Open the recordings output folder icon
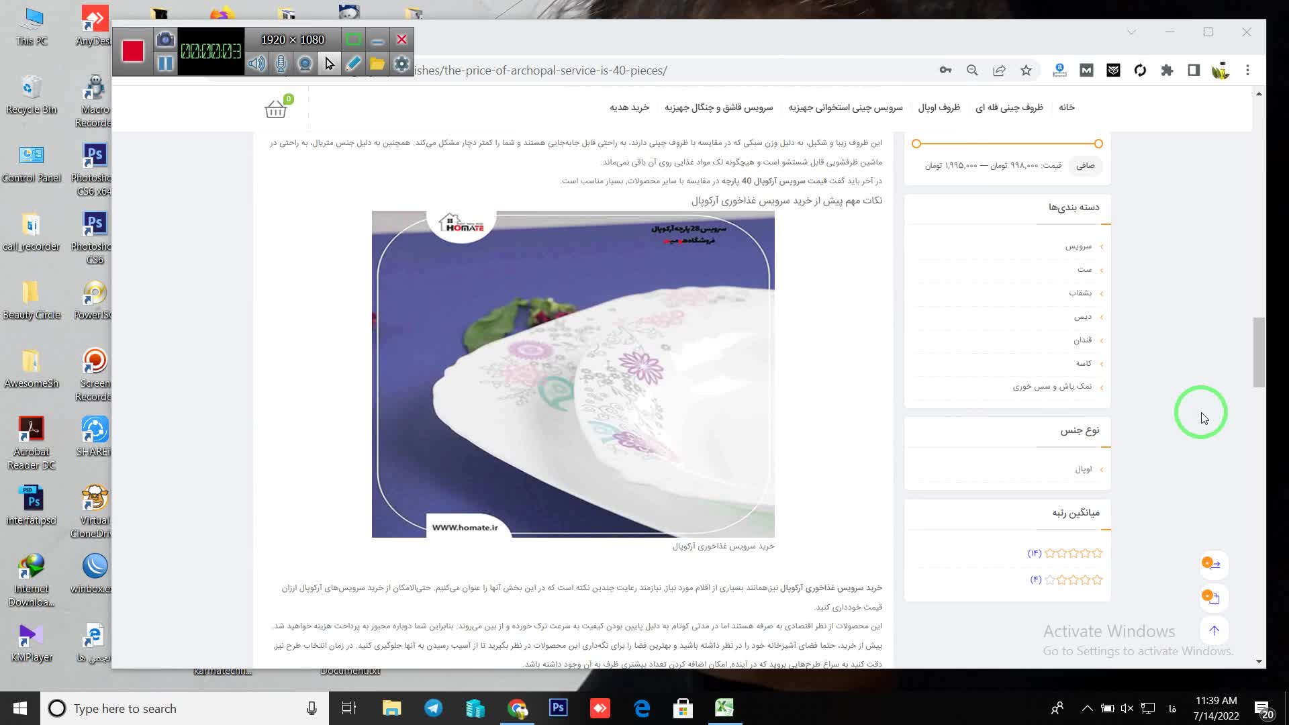 point(377,64)
